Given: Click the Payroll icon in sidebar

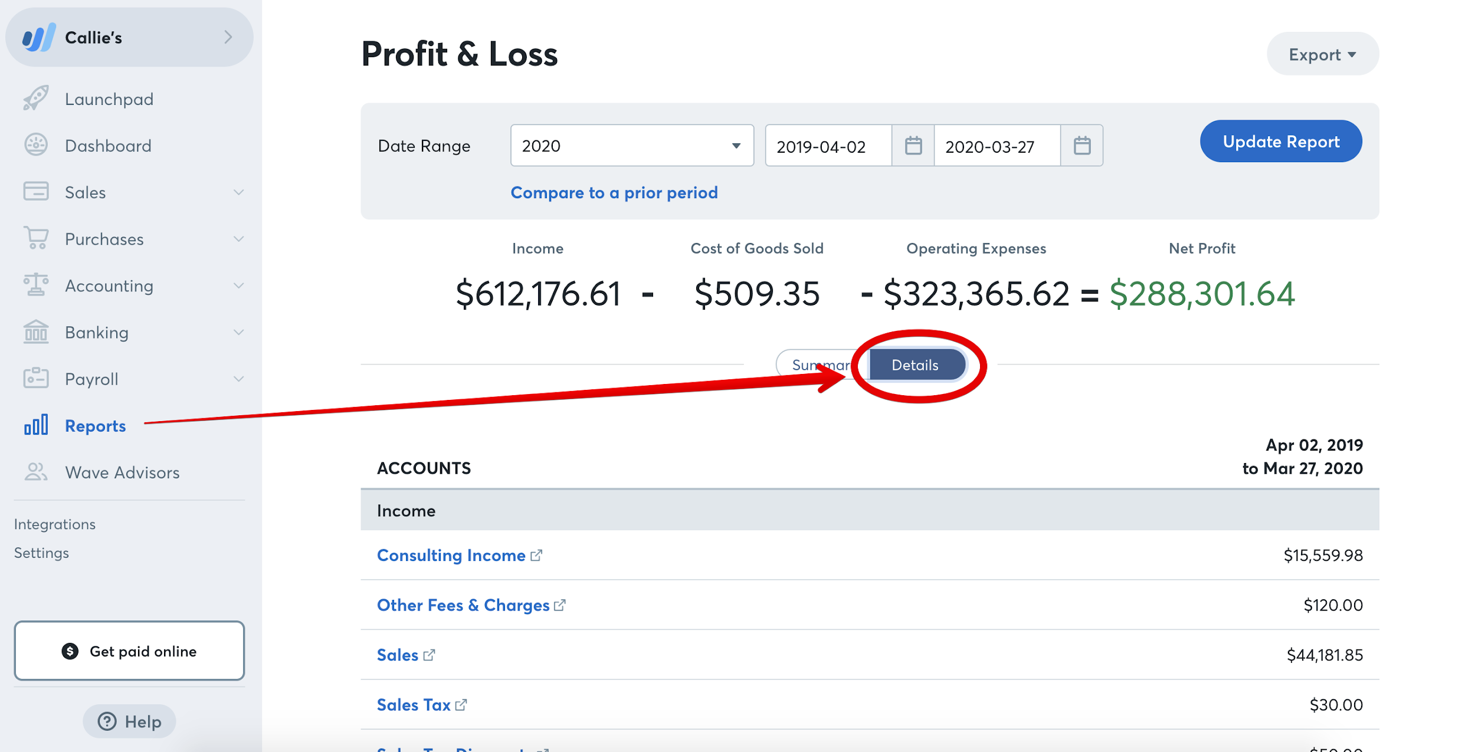Looking at the screenshot, I should (34, 378).
